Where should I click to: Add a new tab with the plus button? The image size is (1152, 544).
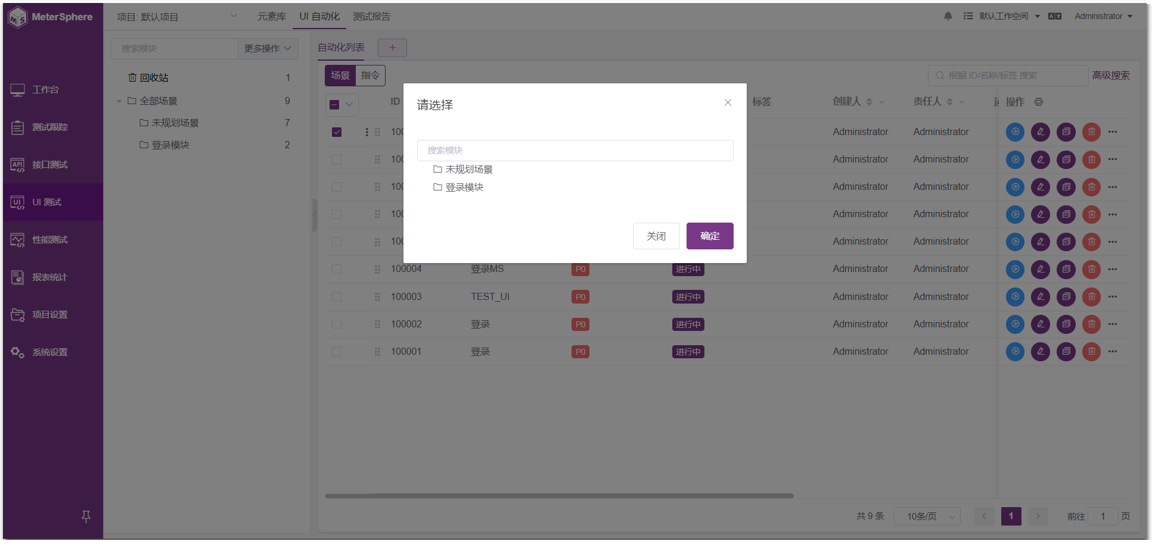[x=393, y=48]
